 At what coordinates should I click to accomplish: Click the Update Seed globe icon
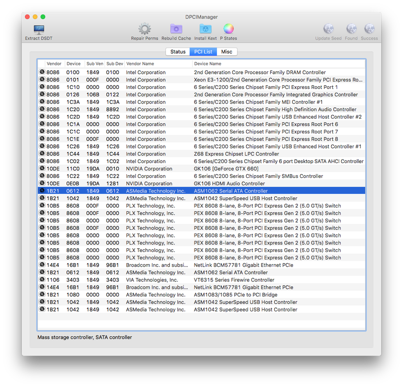tap(328, 29)
